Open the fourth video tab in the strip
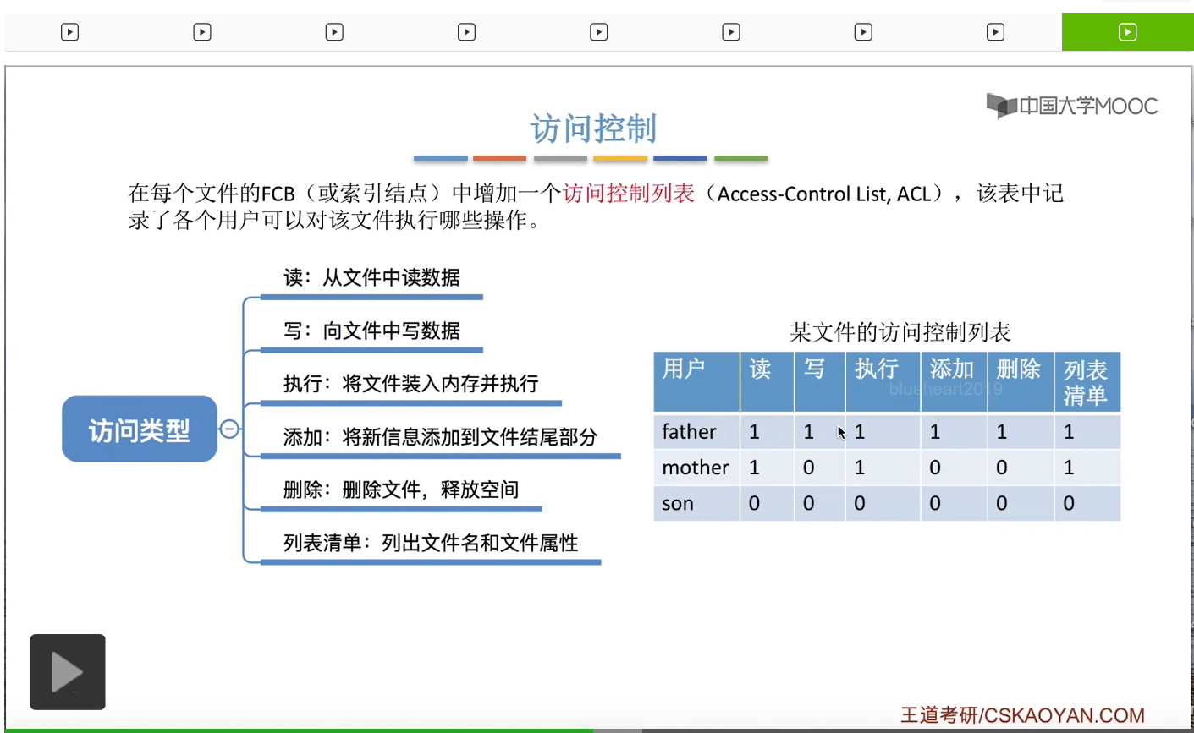 [x=466, y=32]
